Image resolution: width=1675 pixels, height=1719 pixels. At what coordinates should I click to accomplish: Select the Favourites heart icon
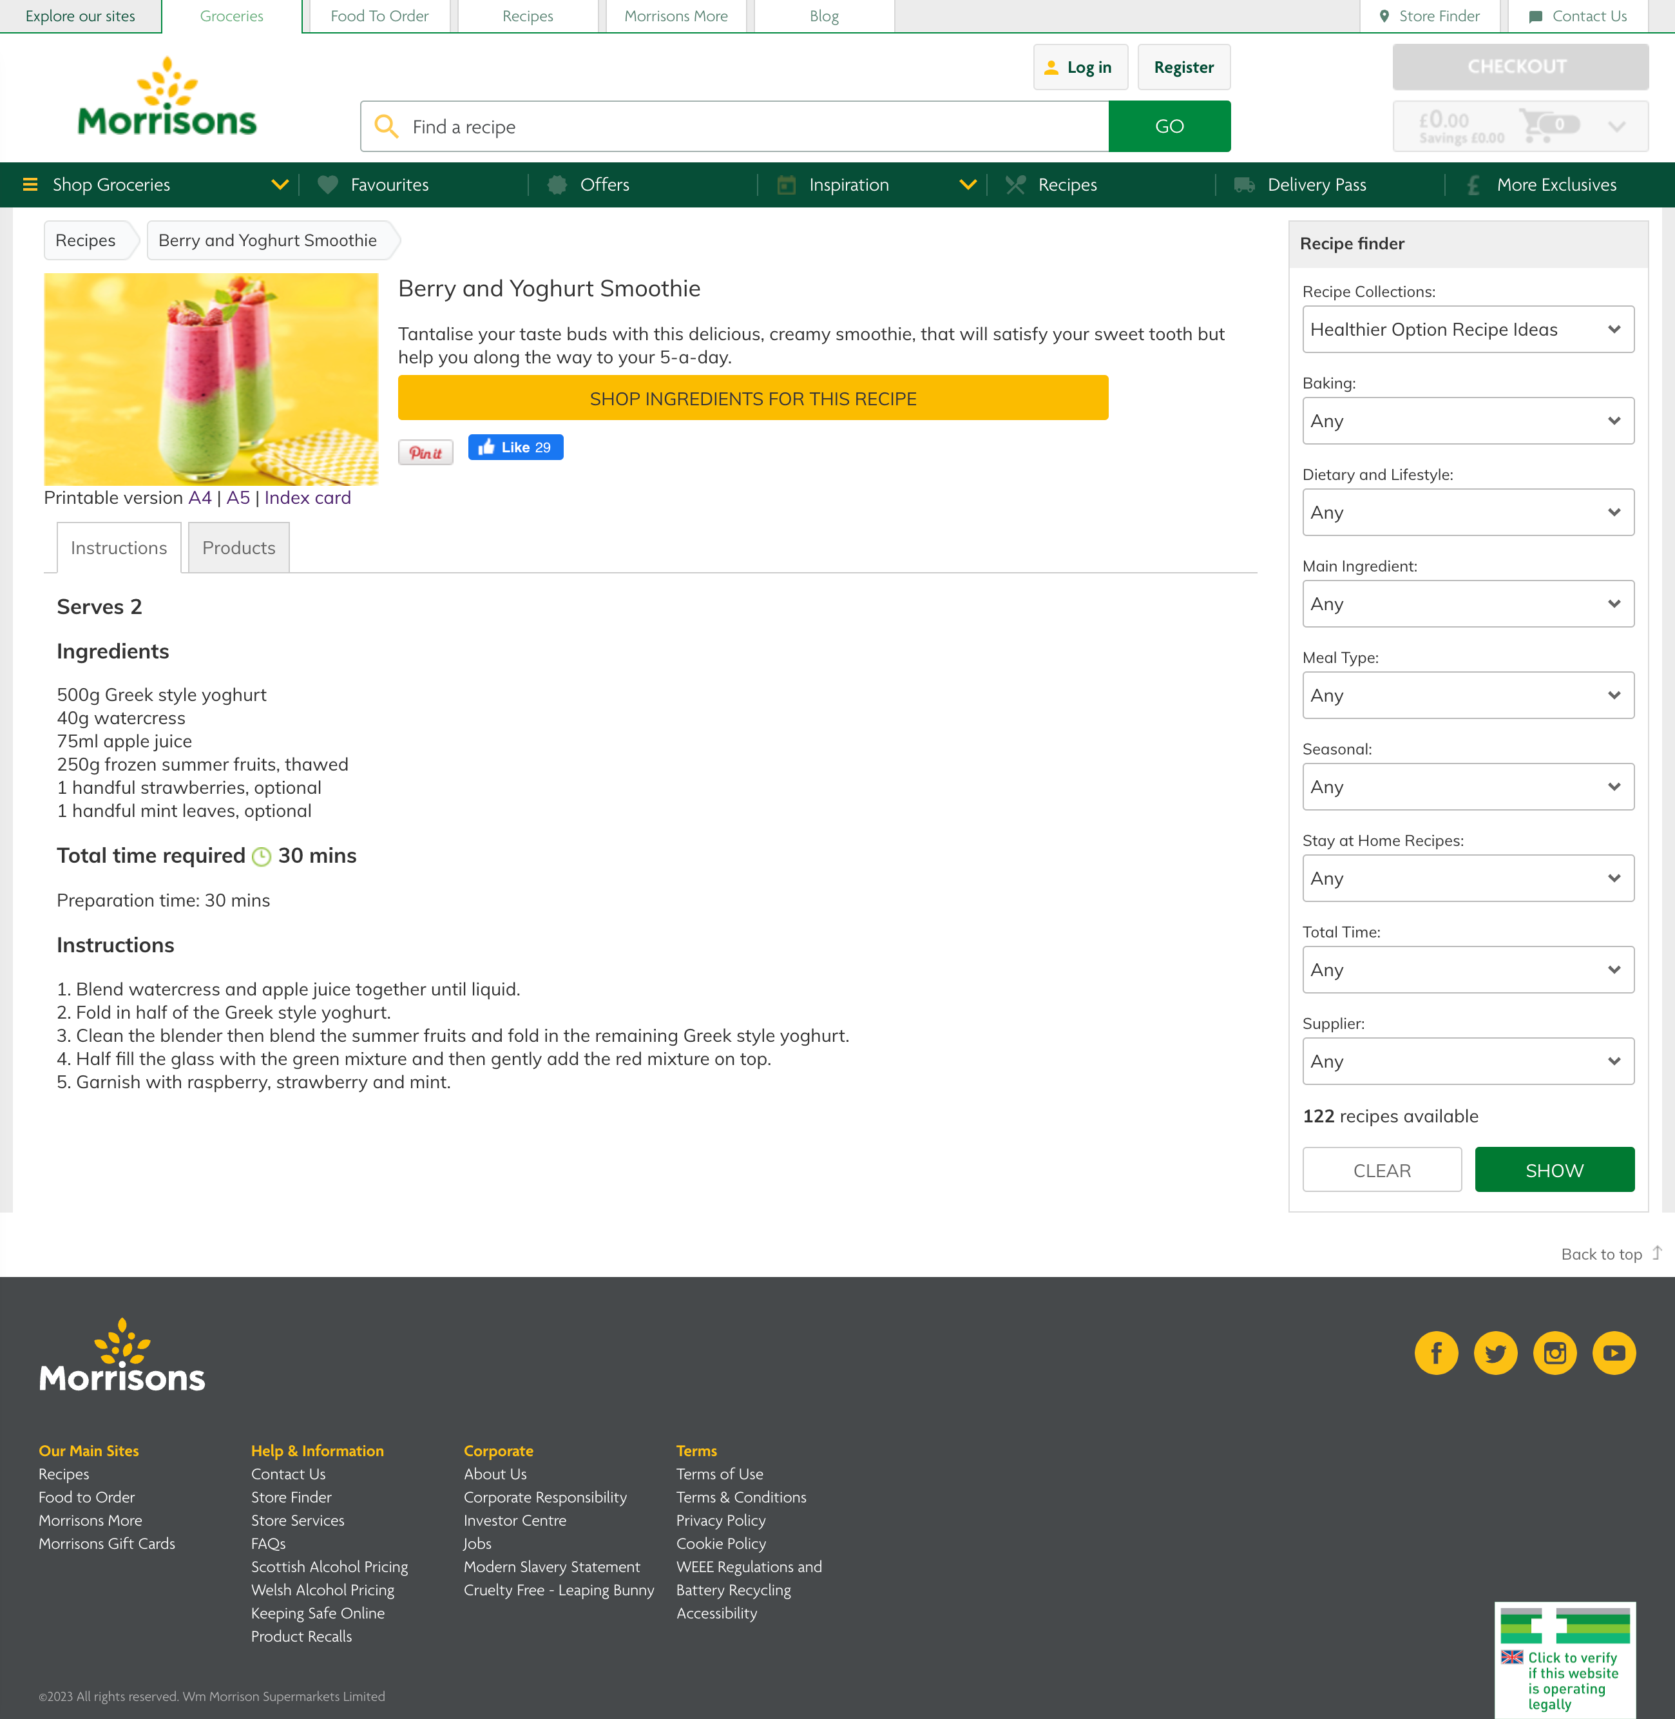(327, 185)
